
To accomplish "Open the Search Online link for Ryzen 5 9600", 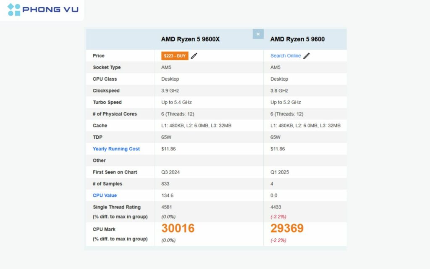I will pos(285,55).
